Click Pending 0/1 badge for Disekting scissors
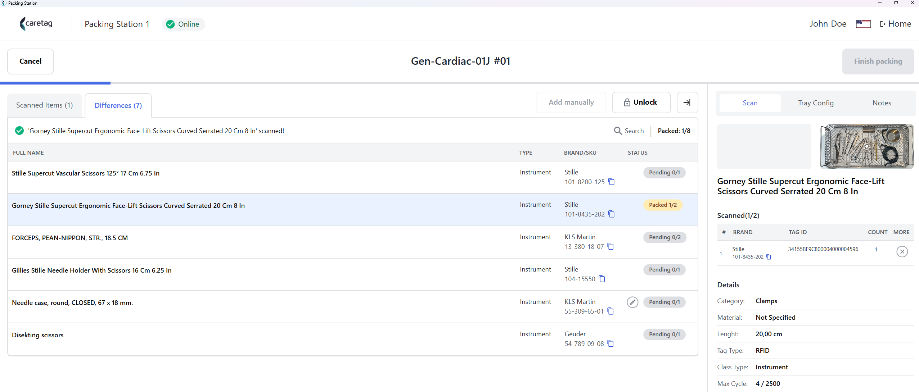919x392 pixels. 664,334
